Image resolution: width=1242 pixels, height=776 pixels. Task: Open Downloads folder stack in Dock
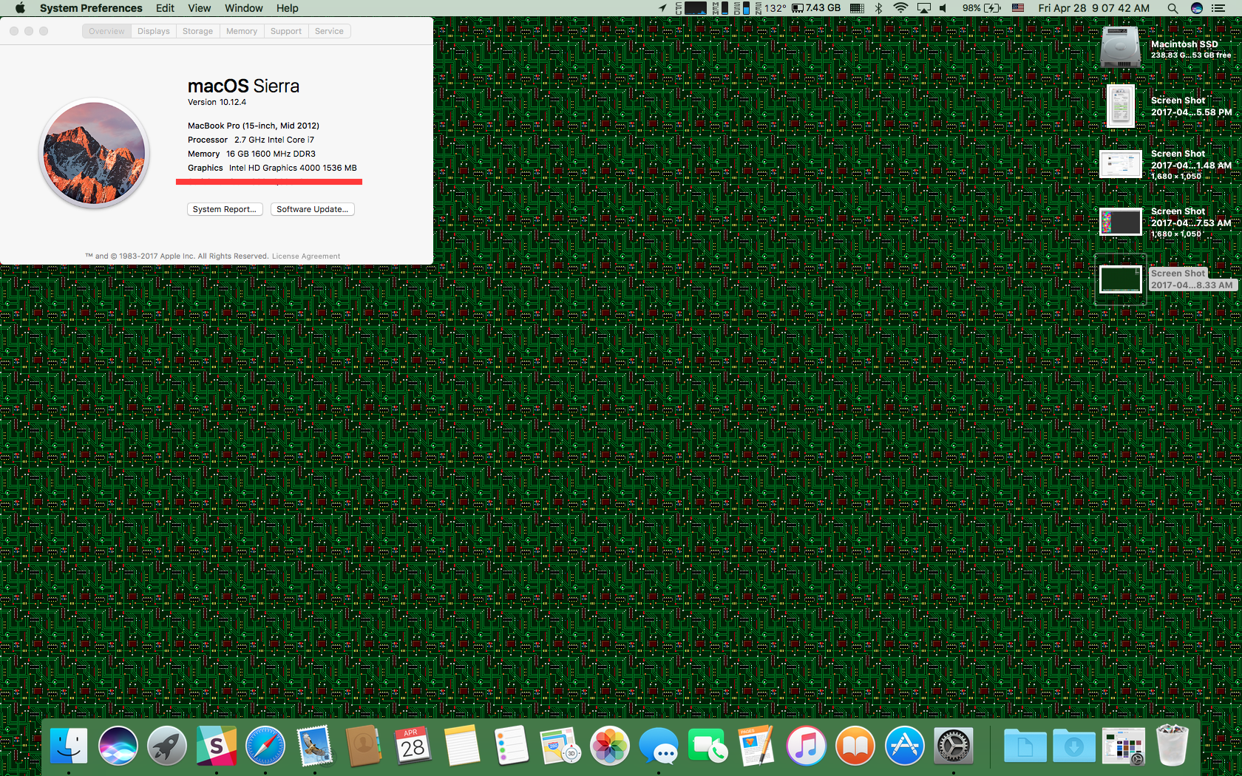[1074, 745]
